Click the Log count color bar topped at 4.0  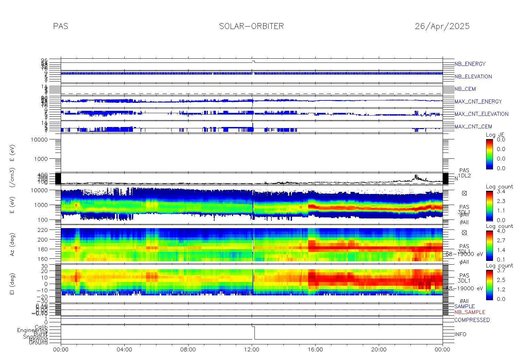490,245
